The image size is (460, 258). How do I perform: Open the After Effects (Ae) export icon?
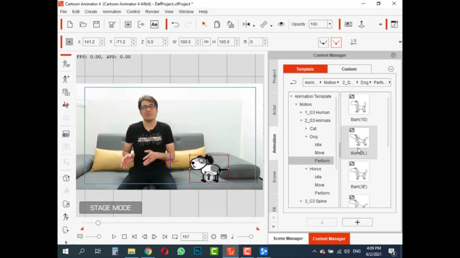[155, 24]
